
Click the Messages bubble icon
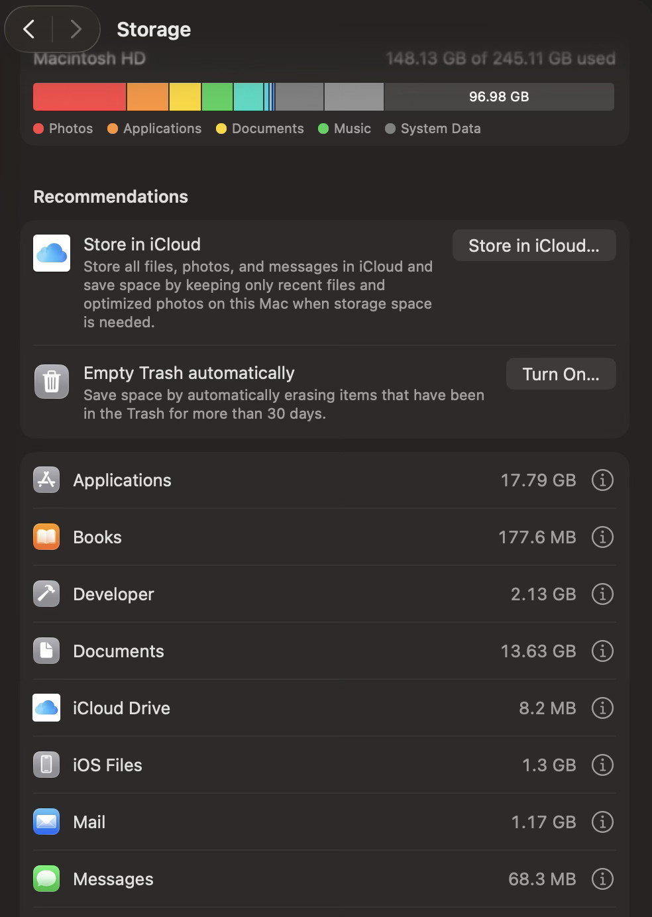46,879
